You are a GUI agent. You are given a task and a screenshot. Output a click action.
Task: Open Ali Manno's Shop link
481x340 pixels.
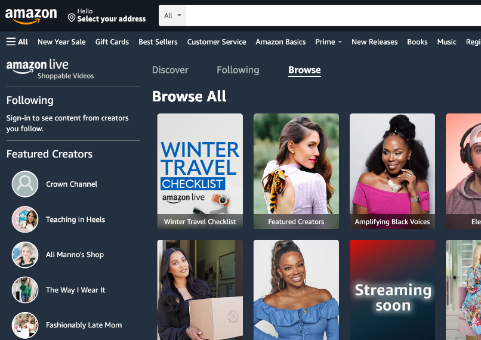point(75,255)
